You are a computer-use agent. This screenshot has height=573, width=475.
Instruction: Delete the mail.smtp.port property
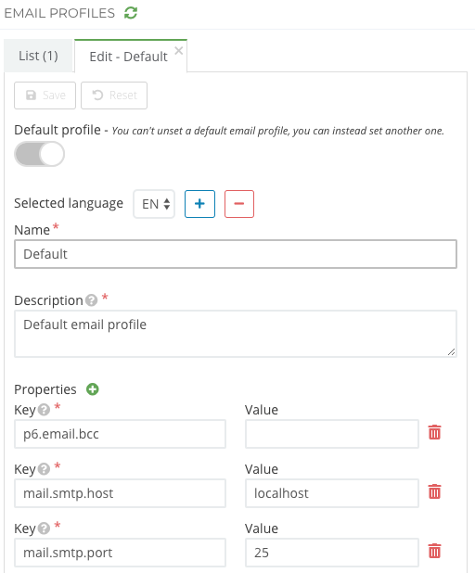[434, 551]
